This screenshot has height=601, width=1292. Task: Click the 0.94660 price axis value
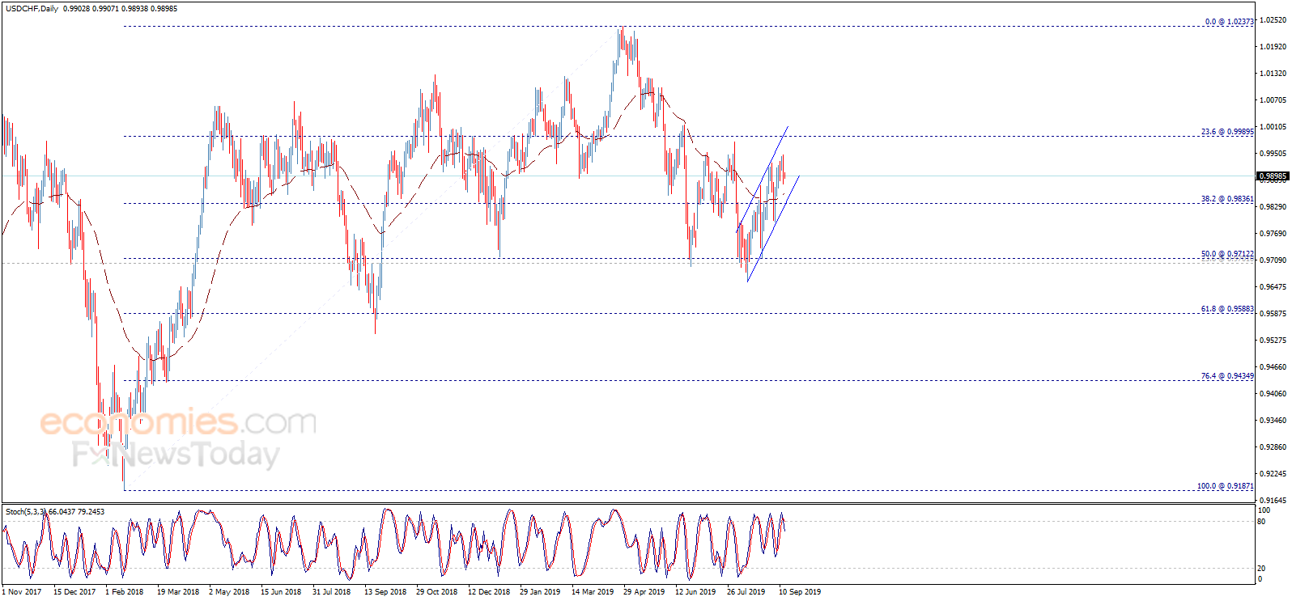tap(1273, 367)
